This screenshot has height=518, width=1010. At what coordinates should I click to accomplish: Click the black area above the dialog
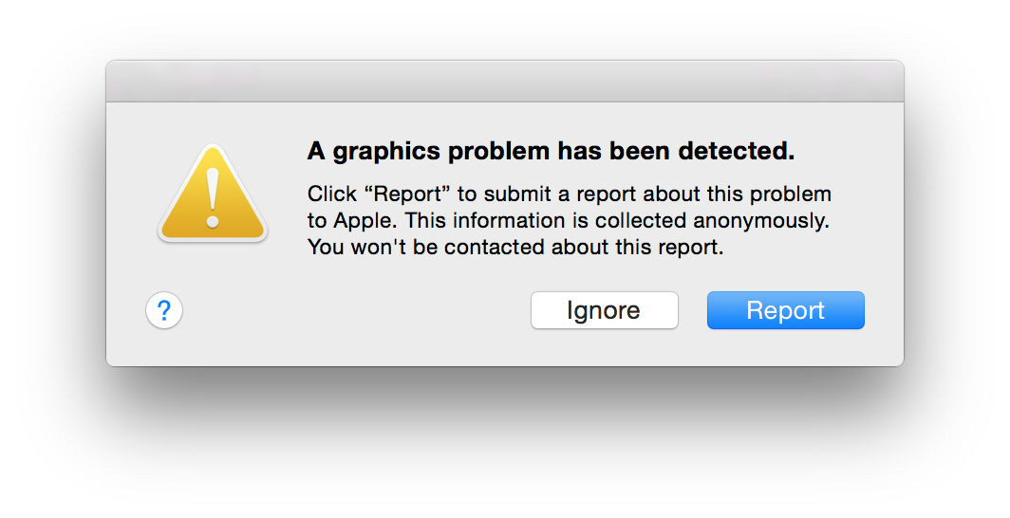(504, 28)
